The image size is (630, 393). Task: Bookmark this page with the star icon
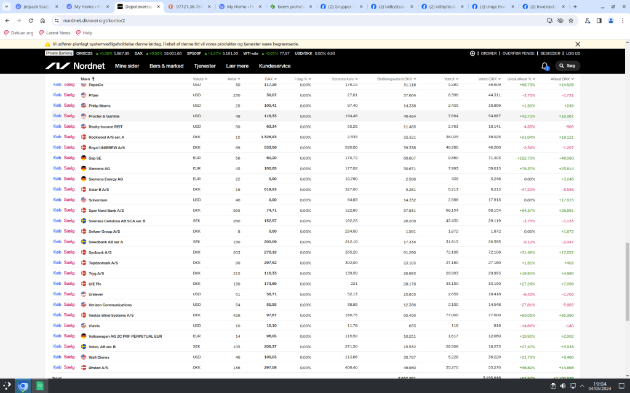pyautogui.click(x=571, y=20)
